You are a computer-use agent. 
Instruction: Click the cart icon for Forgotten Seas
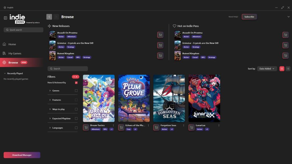(156, 127)
